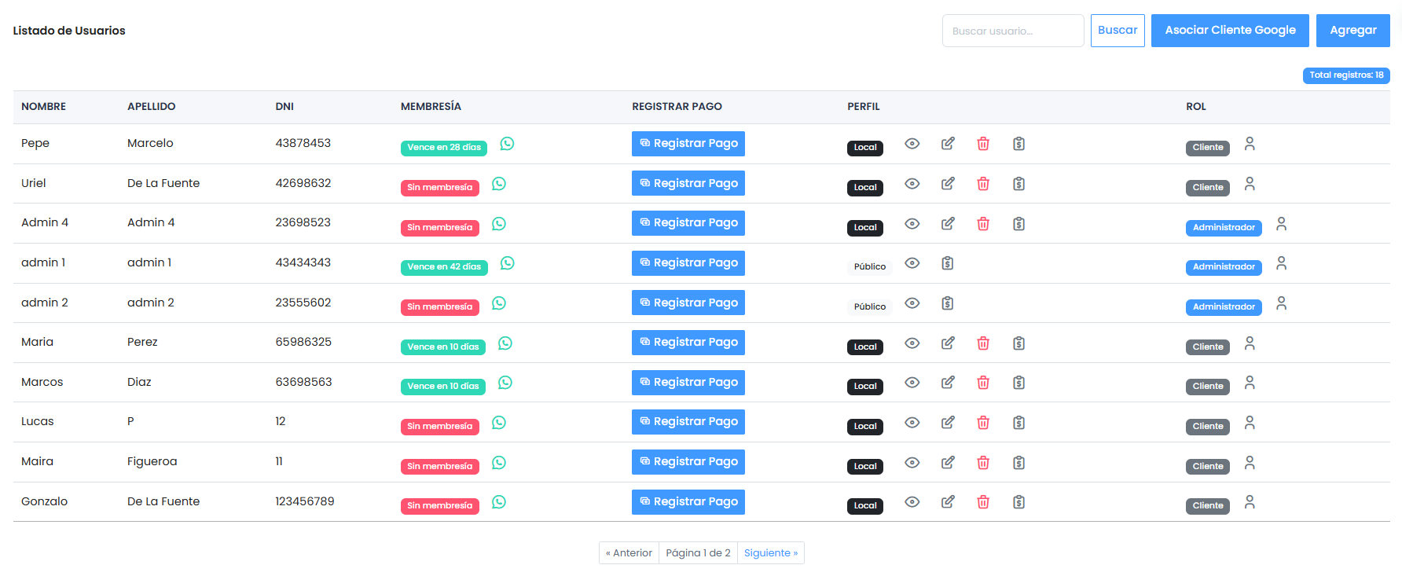View admin 2 profile via eye icon
1402x576 pixels.
(x=912, y=303)
